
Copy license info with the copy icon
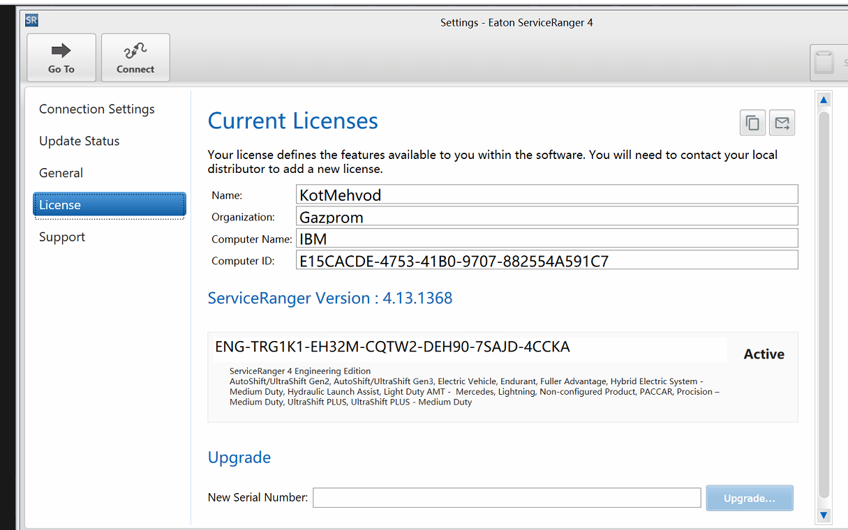[x=752, y=123]
